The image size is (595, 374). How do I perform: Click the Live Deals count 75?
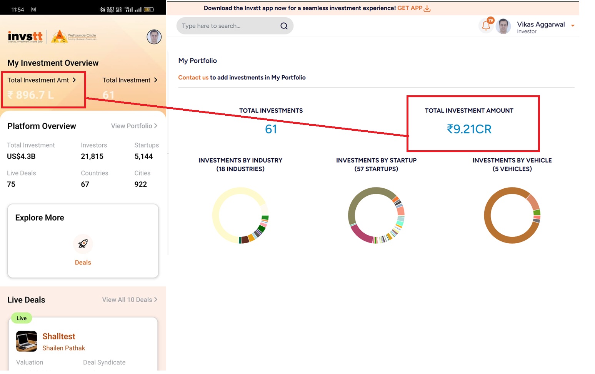pyautogui.click(x=11, y=185)
